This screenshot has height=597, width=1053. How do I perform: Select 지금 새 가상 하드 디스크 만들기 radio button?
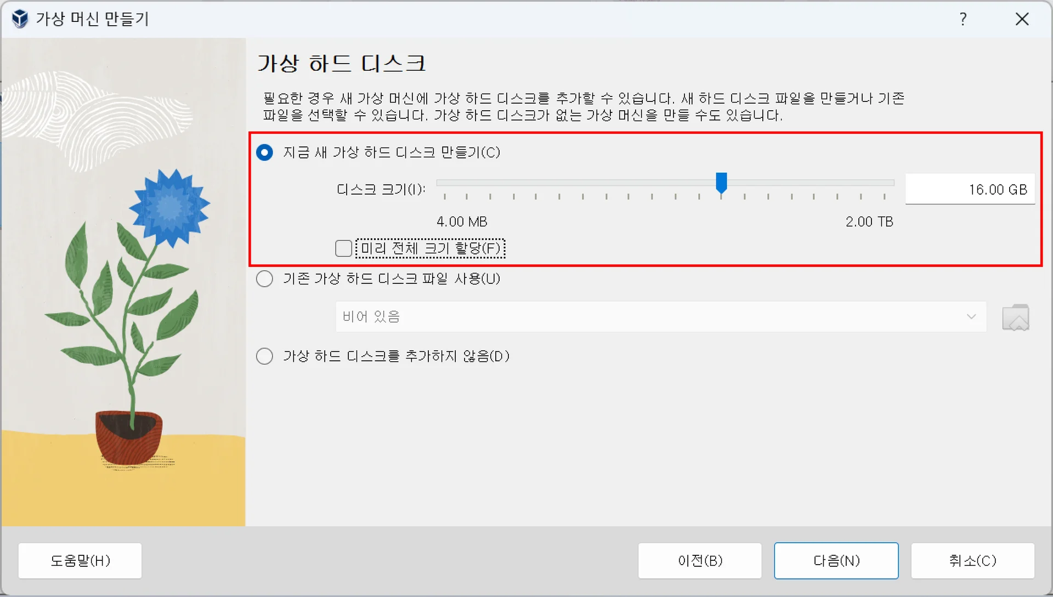265,152
